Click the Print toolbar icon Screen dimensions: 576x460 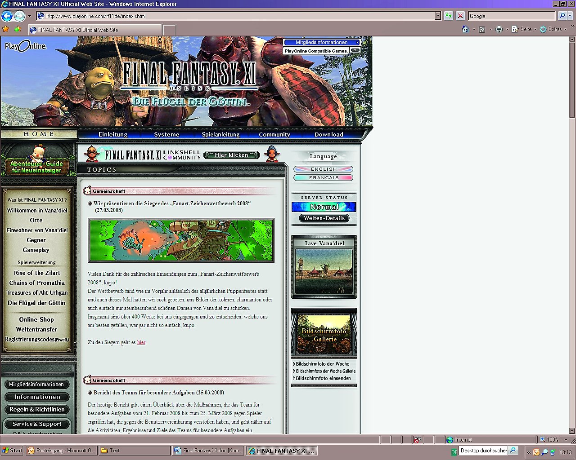(499, 29)
